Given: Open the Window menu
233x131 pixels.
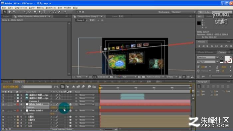Looking at the screenshot, I should click(x=68, y=8).
